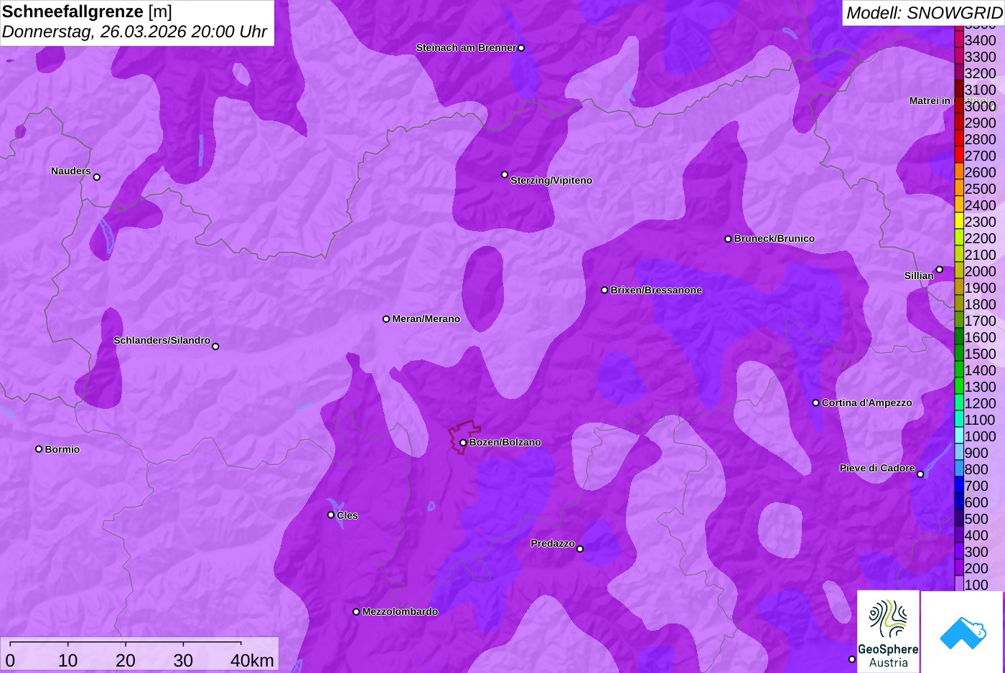The width and height of the screenshot is (1005, 673).
Task: Select the Meran/Merano marker dot
Action: click(386, 319)
